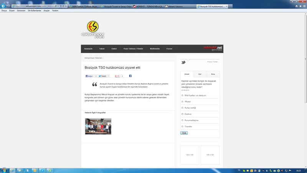Open the Sık Kullanılanlar menu
This screenshot has width=307, height=173.
[35, 11]
